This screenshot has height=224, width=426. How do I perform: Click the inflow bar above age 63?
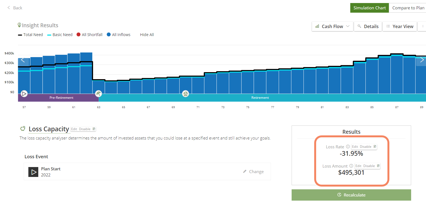pos(99,87)
